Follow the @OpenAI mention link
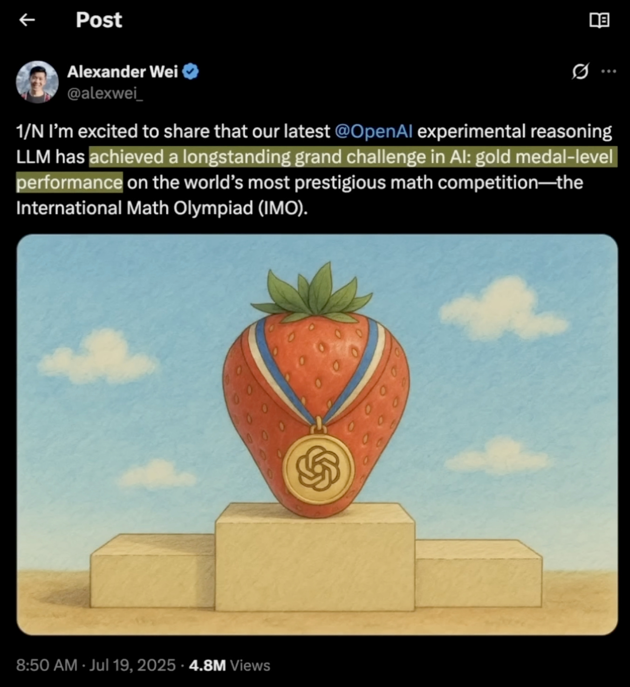 [x=374, y=131]
